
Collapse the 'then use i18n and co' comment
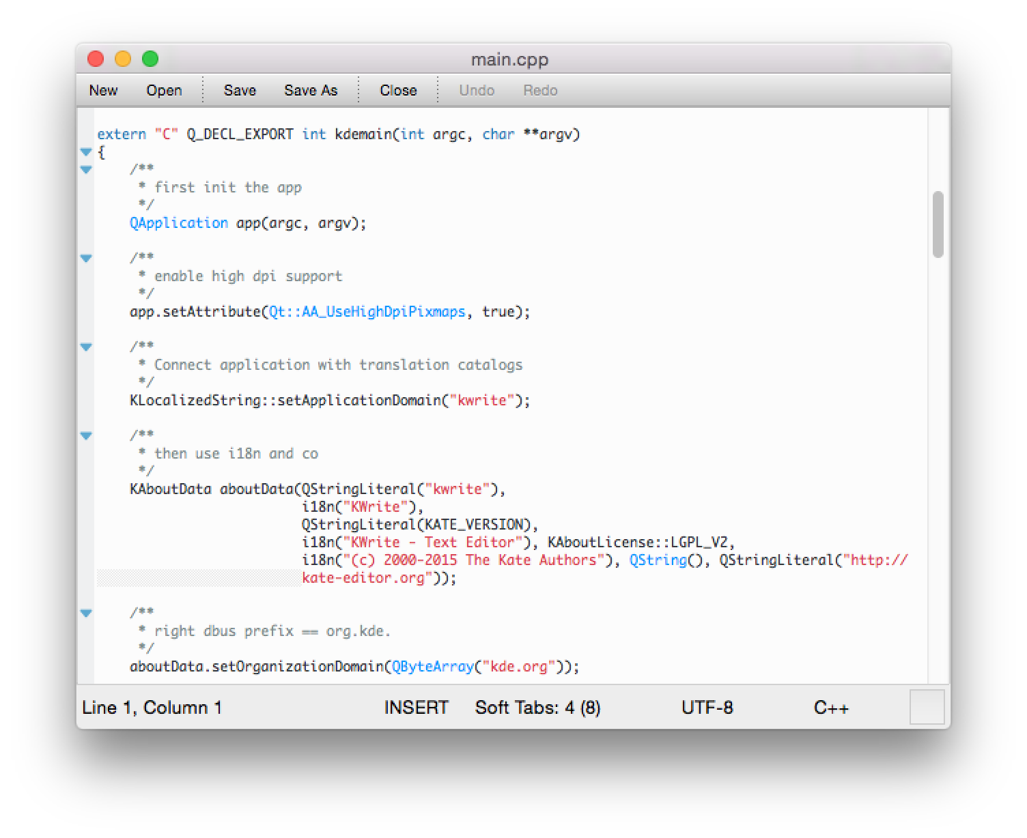[x=86, y=435]
